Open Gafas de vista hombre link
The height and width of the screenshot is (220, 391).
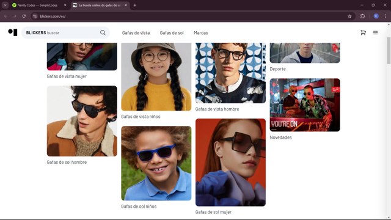coord(217,109)
